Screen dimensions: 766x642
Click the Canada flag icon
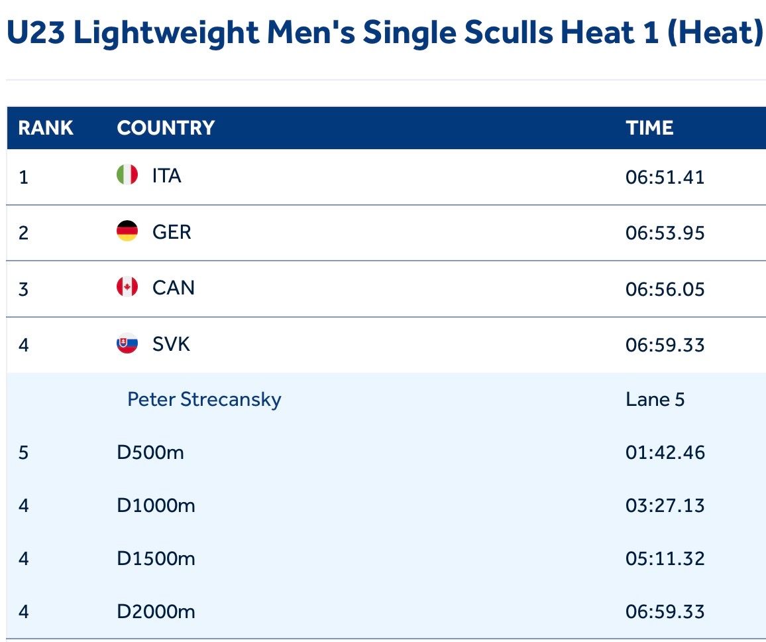(127, 287)
